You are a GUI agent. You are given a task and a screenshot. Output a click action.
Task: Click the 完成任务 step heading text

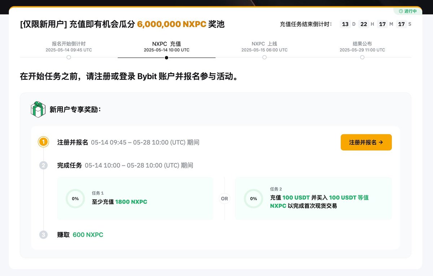coord(70,165)
